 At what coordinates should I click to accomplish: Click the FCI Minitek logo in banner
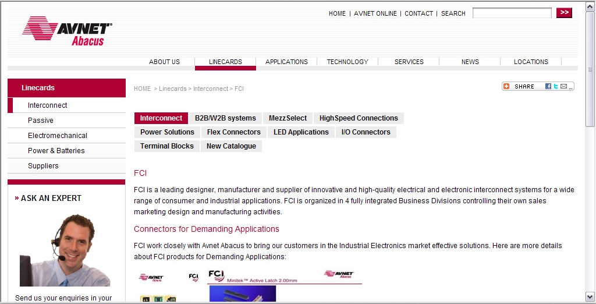(x=217, y=275)
